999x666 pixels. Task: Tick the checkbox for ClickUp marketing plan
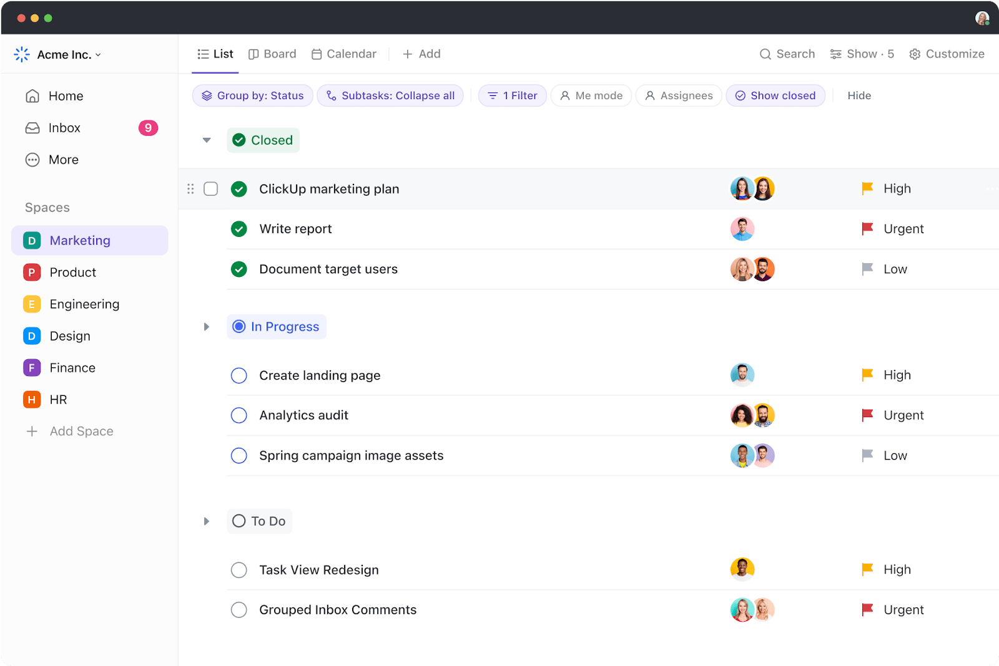coord(211,189)
